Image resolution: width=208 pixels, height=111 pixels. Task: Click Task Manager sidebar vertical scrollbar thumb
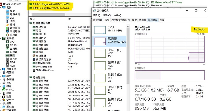(x=128, y=56)
